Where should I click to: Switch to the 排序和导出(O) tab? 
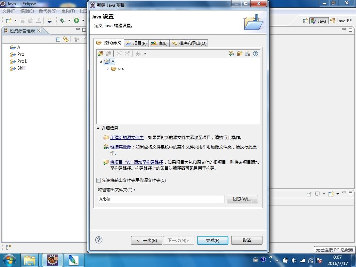tap(189, 43)
